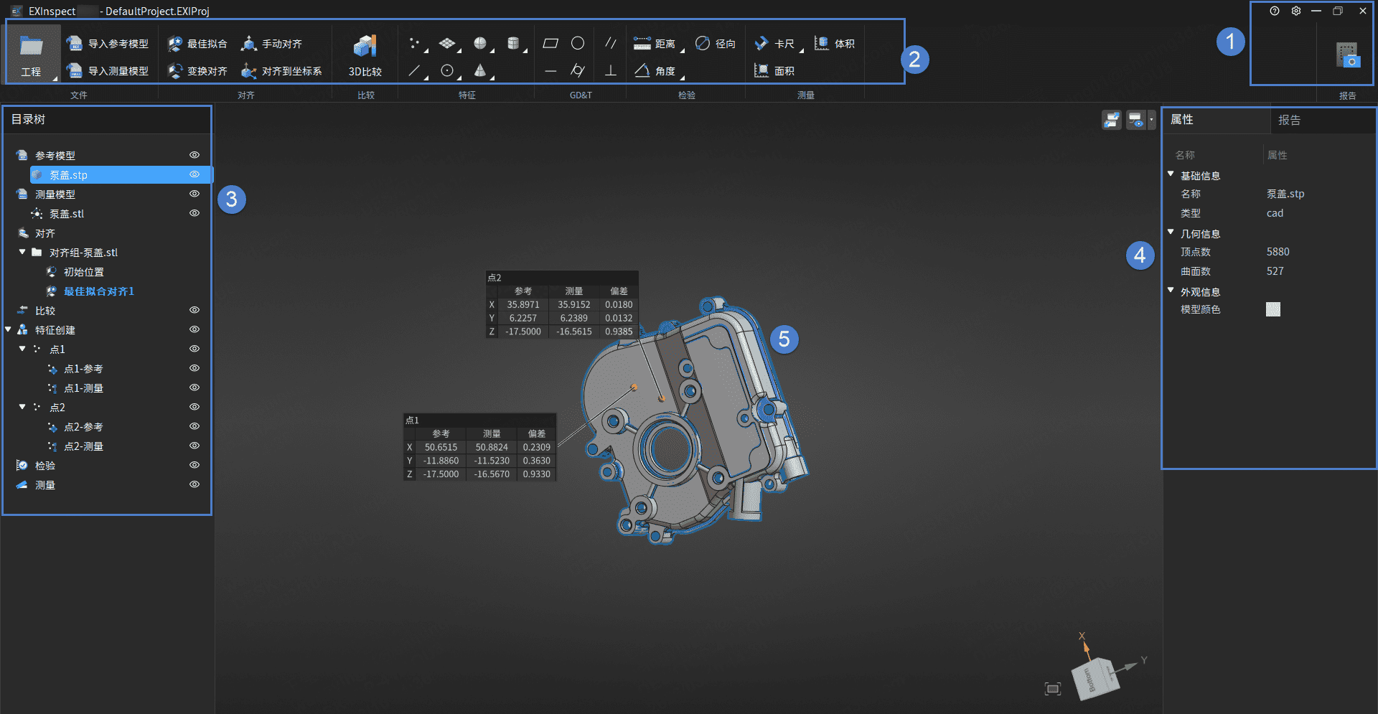Choose the roundness GD&T icon
1378x714 pixels.
point(578,44)
